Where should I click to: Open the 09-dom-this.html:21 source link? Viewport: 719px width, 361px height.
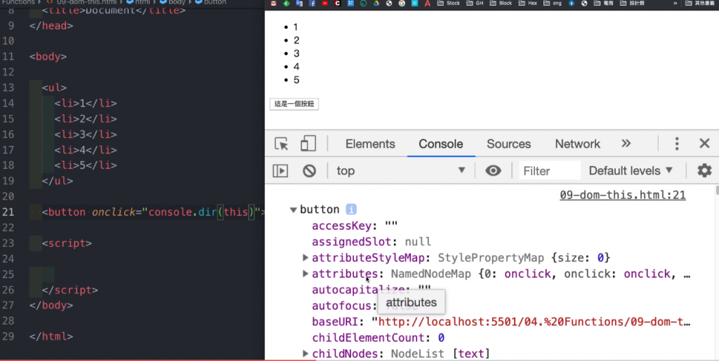pyautogui.click(x=622, y=195)
